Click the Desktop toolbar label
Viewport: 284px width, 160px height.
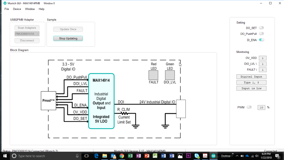point(226,156)
